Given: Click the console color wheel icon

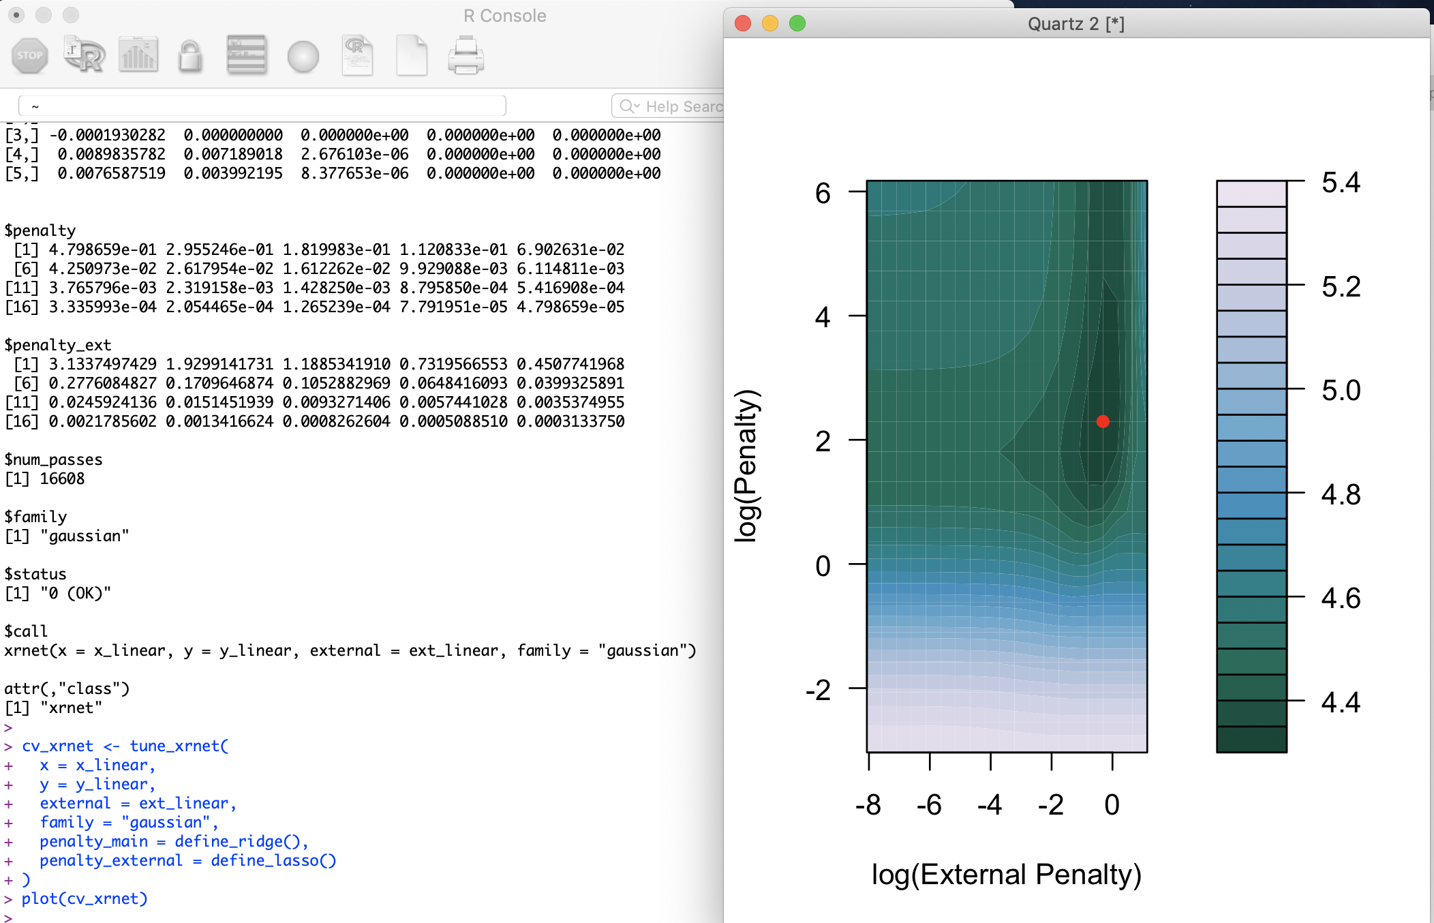Looking at the screenshot, I should pos(303,56).
